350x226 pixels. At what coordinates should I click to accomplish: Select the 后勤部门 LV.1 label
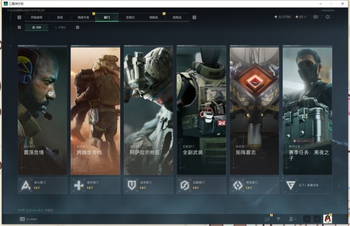pyautogui.click(x=196, y=188)
